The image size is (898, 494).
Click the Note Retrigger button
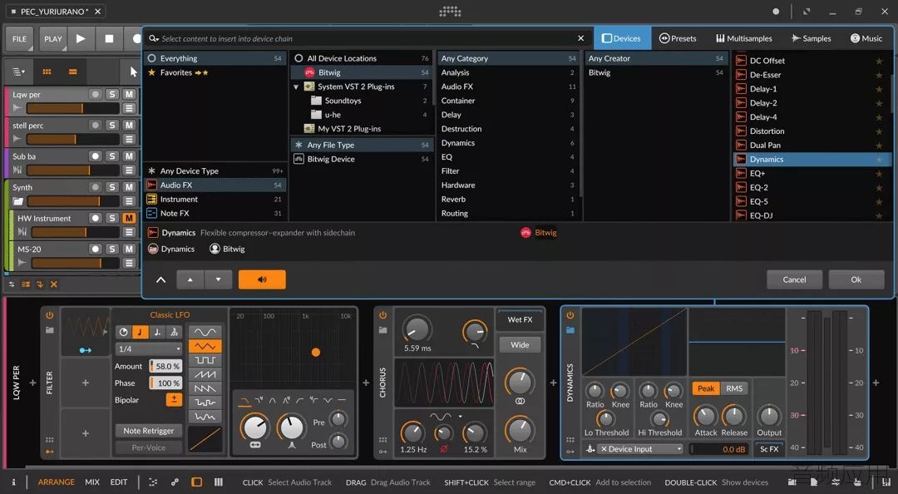(x=148, y=431)
